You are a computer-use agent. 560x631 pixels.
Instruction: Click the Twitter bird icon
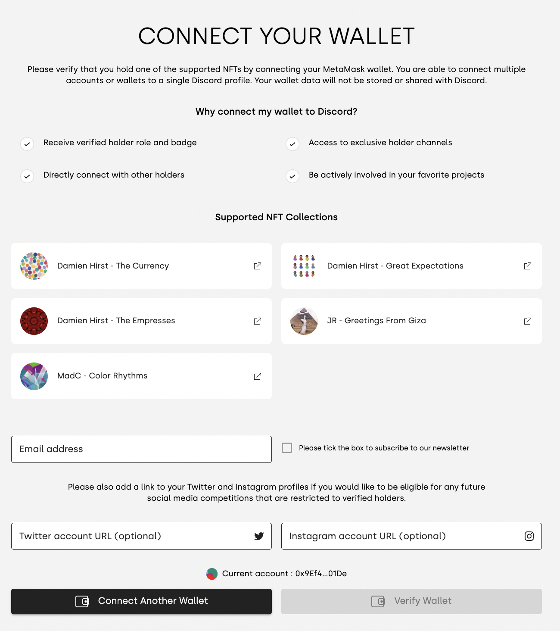click(259, 536)
